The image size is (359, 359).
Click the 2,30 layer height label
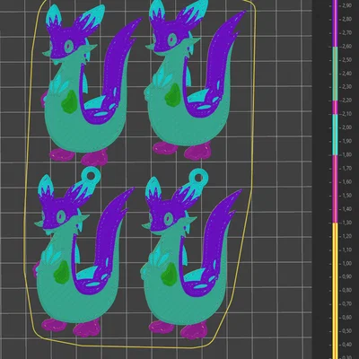click(x=346, y=87)
